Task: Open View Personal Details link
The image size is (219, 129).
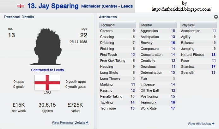Action: click(69, 122)
